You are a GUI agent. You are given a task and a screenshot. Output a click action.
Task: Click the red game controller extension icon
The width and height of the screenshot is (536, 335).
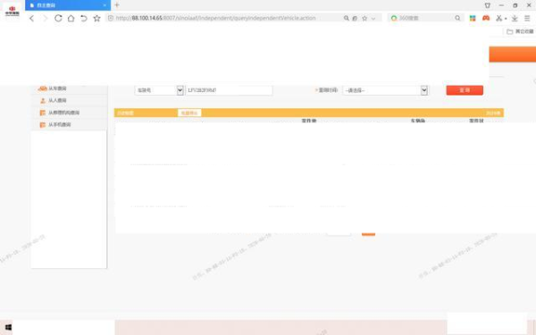tap(486, 18)
